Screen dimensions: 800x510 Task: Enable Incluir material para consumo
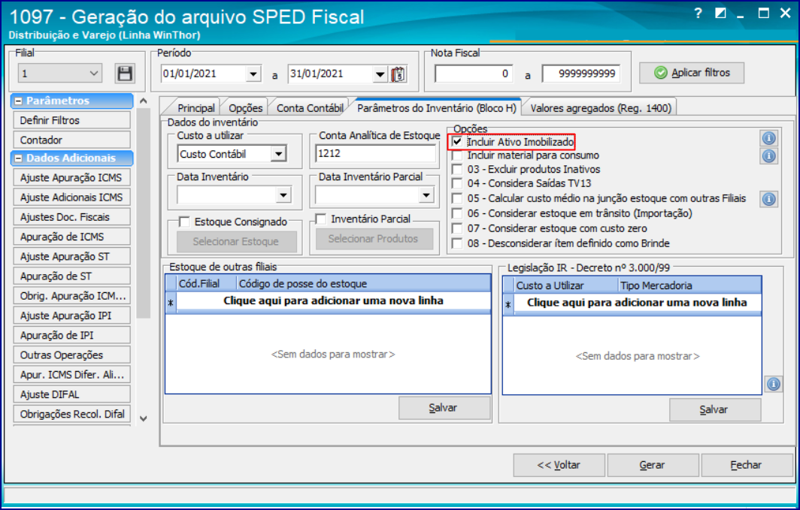457,155
